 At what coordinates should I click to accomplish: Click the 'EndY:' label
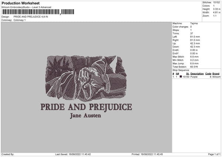tap(176, 53)
